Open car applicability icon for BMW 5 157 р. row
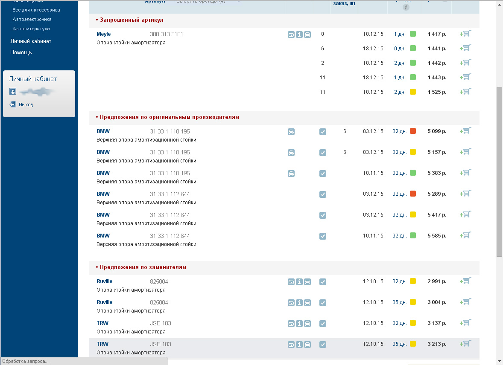This screenshot has height=365, width=503. click(x=291, y=153)
